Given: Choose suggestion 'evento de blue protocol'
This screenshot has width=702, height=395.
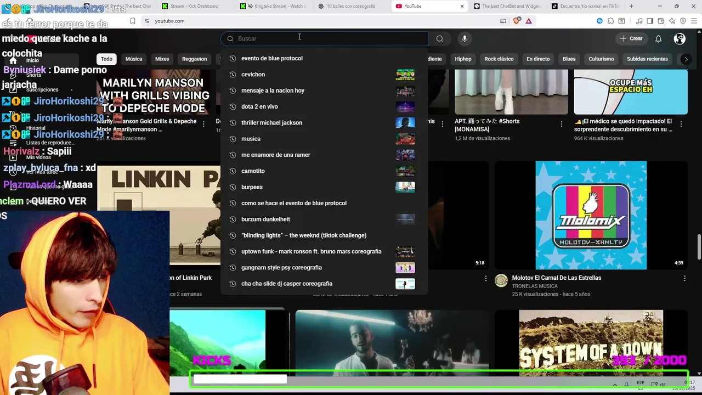Looking at the screenshot, I should [324, 58].
